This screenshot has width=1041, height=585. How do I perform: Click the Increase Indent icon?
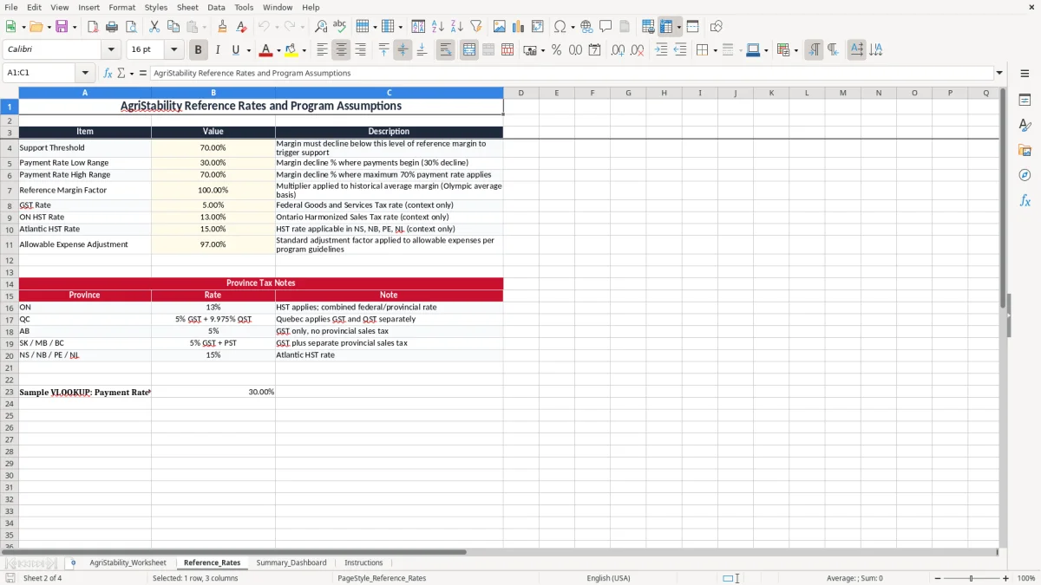(x=661, y=50)
